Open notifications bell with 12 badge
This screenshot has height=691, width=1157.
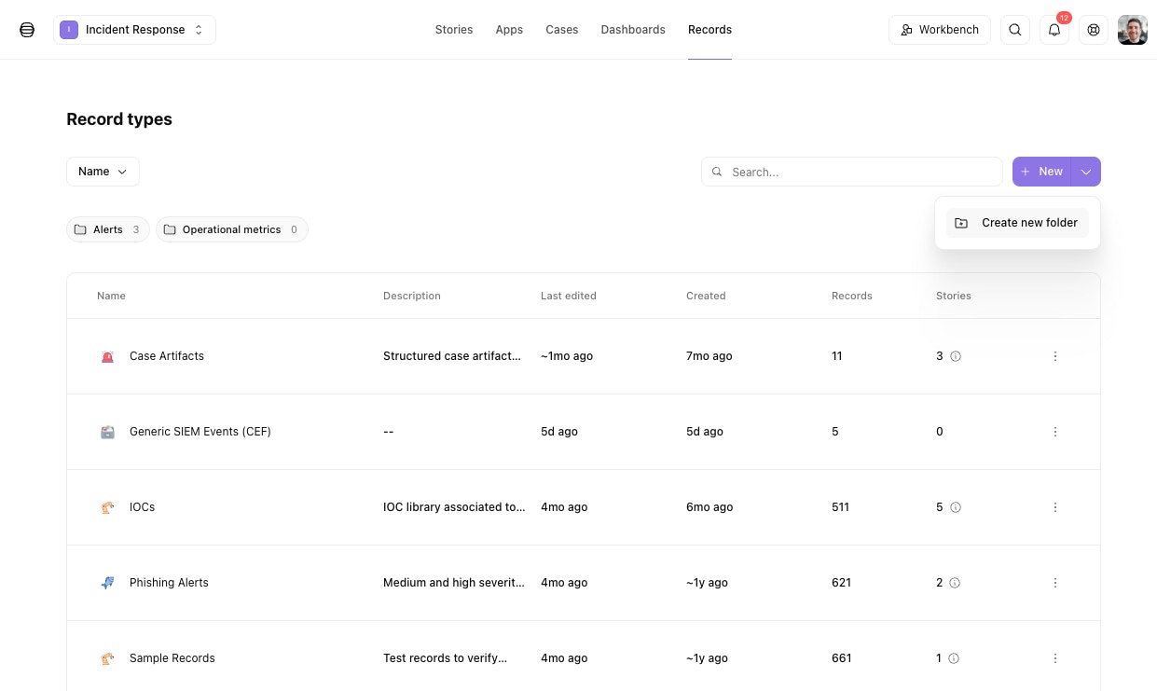(1054, 30)
